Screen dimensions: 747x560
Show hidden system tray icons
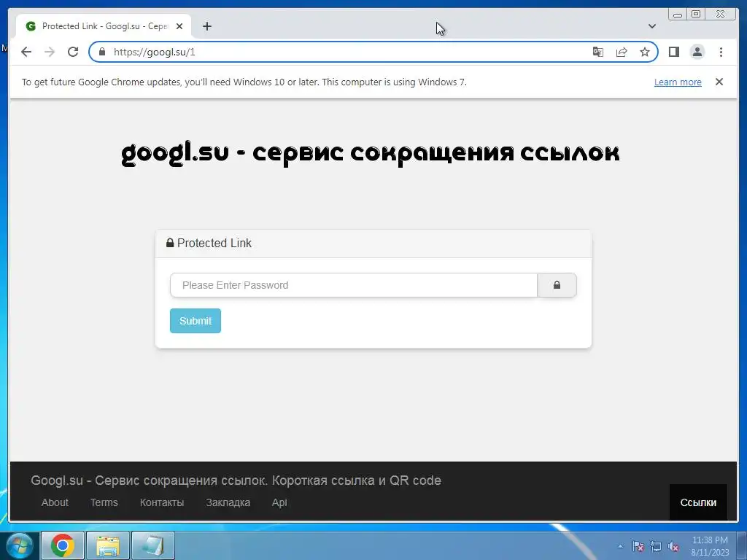(x=620, y=547)
